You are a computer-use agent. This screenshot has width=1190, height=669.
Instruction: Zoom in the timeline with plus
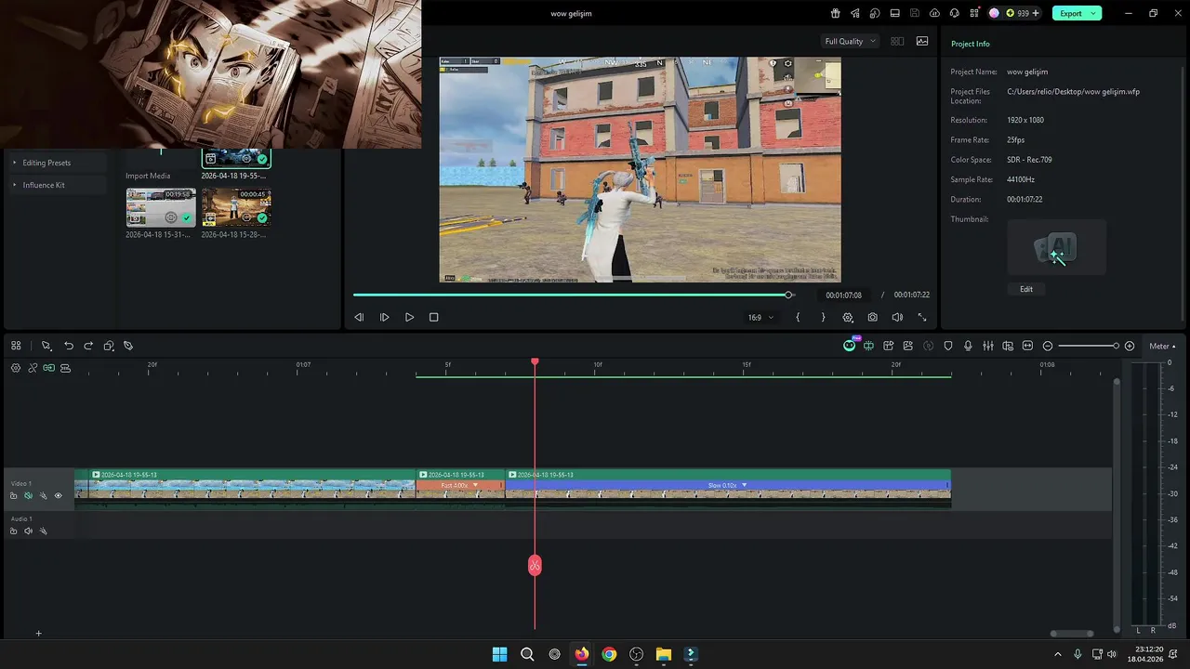tap(1130, 346)
